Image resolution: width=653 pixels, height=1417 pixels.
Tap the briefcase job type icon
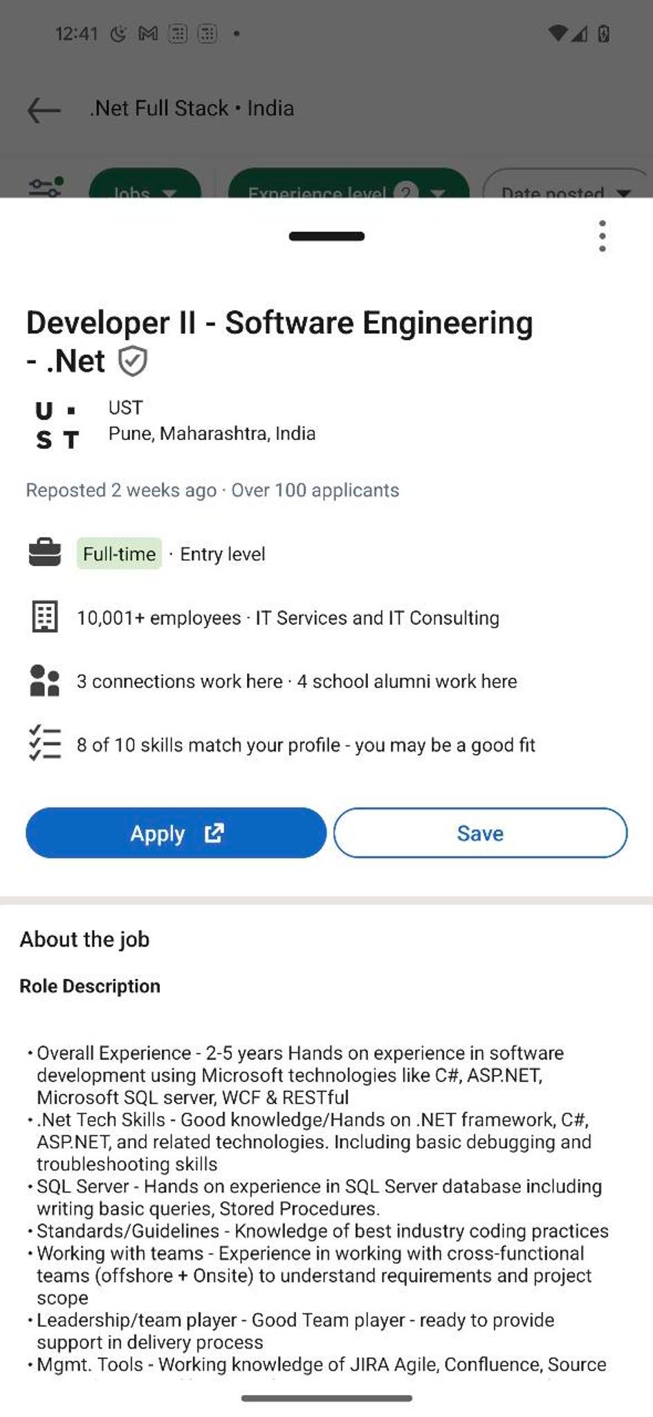45,554
